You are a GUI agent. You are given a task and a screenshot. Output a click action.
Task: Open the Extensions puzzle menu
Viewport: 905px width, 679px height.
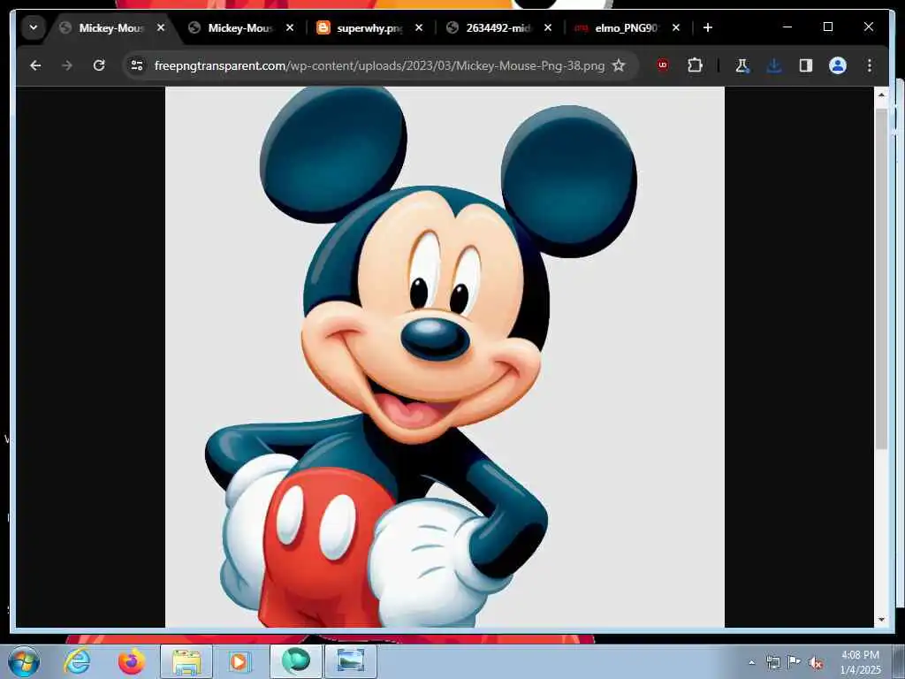point(695,65)
